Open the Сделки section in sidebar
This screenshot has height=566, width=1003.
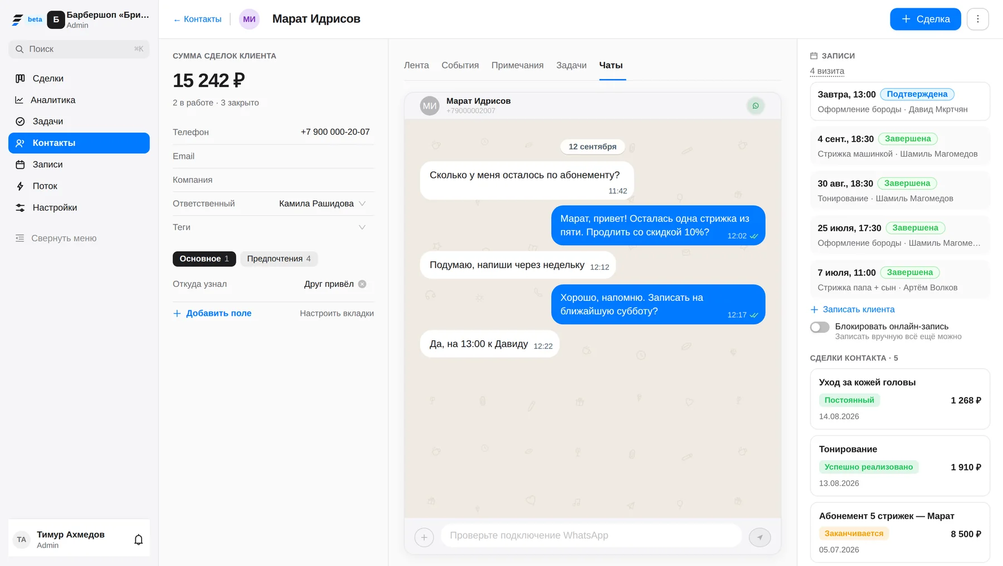[79, 79]
